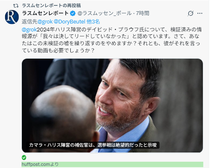Open the huffpost.comより source link
210x168 pixels.
[x=40, y=164]
